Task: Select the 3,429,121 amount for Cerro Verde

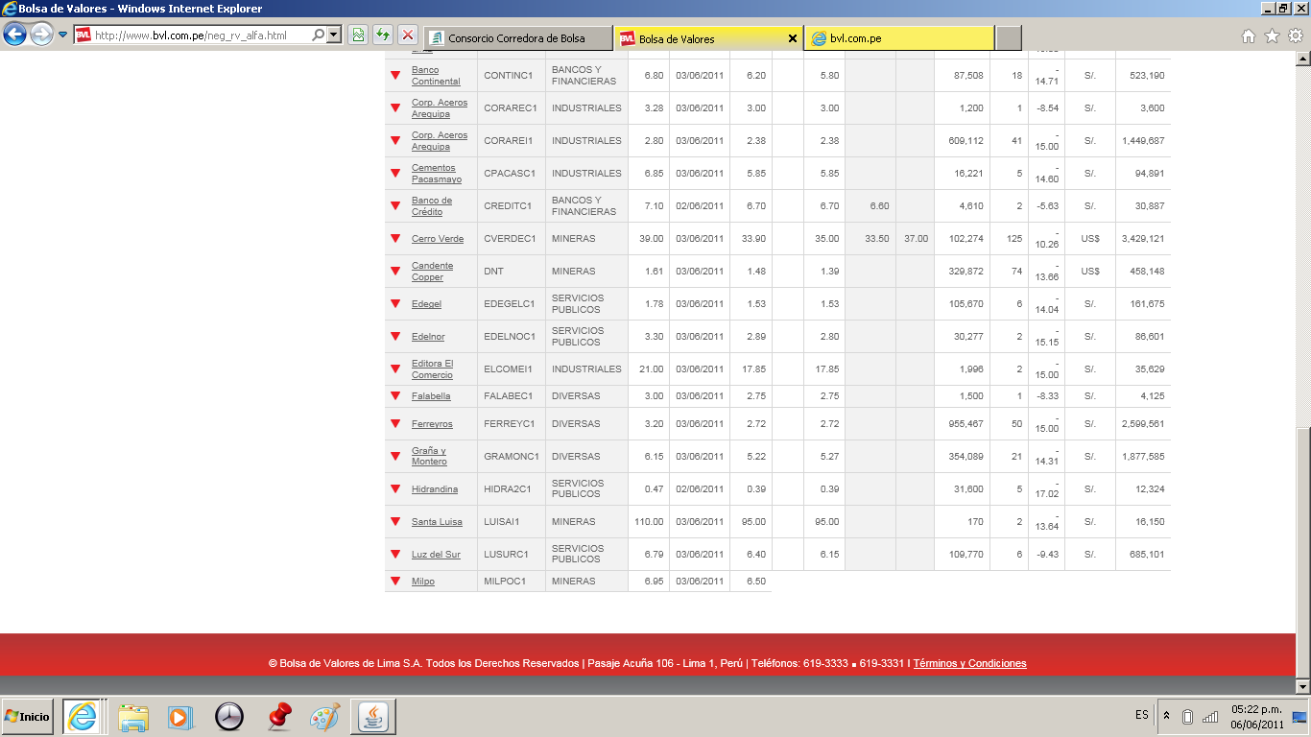Action: click(1143, 239)
